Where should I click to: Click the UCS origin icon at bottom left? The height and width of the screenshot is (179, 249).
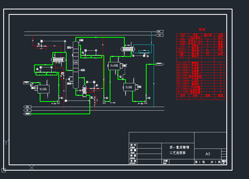[4, 170]
